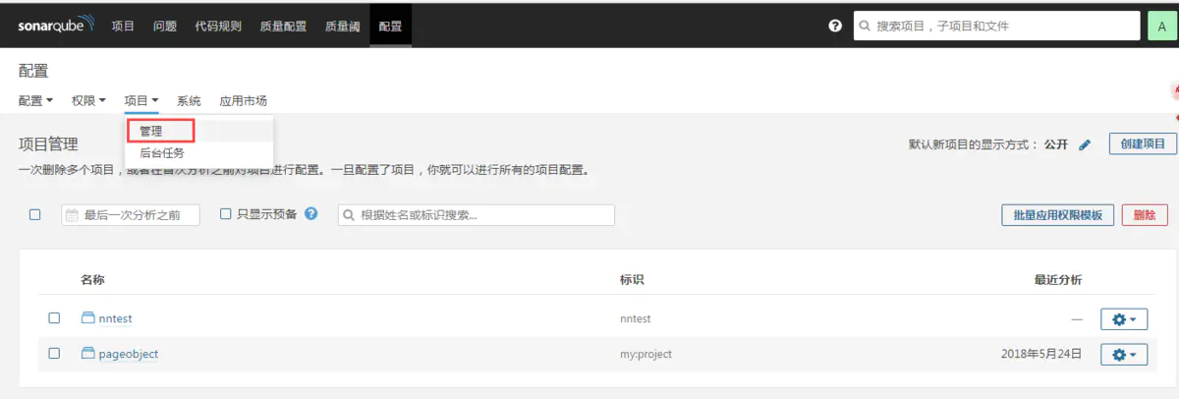Open the user avatar A
This screenshot has height=399, width=1179.
(1162, 27)
